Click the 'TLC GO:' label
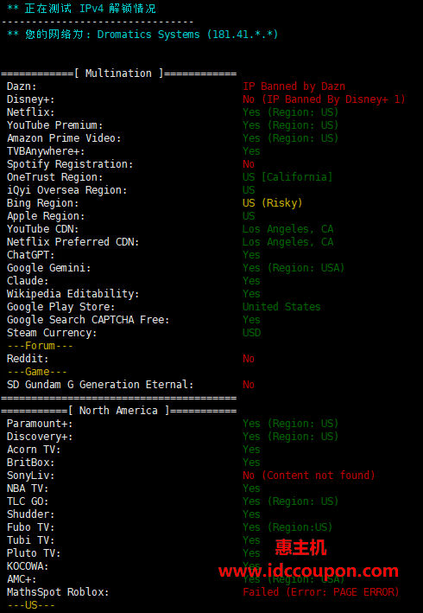423x613 pixels. coord(28,501)
